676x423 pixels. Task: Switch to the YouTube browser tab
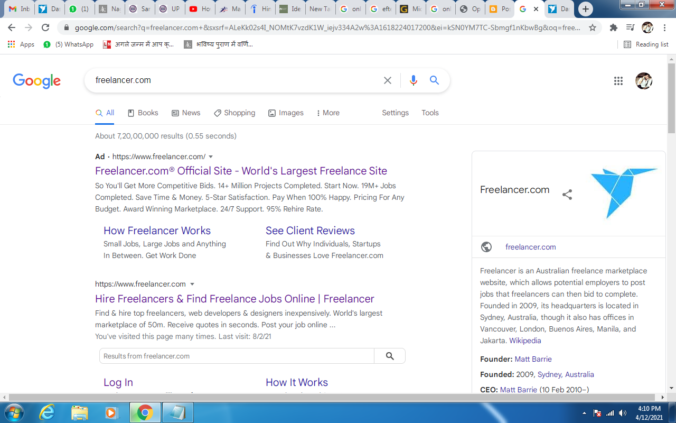(x=200, y=9)
